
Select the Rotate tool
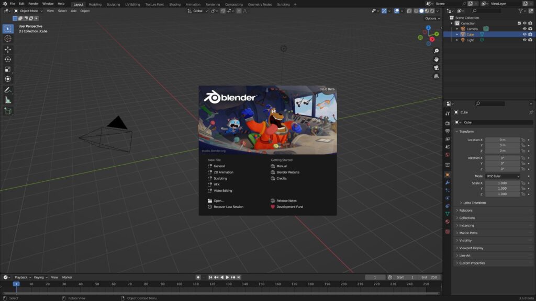(x=7, y=59)
